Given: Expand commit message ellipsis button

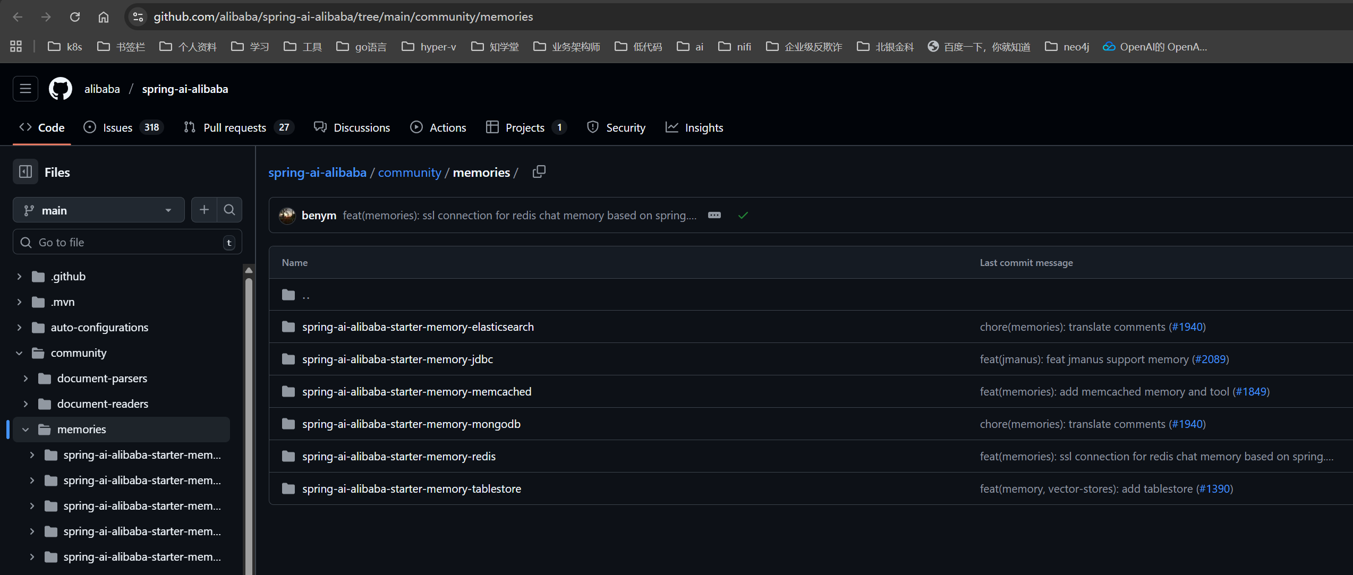Looking at the screenshot, I should 714,215.
